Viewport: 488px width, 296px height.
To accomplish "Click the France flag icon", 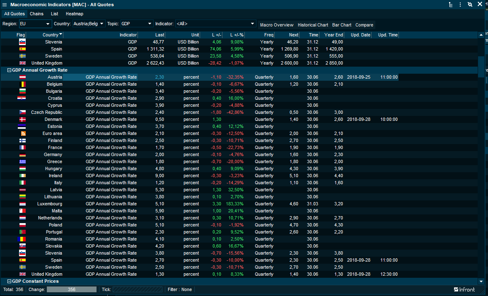I will click(x=22, y=148).
